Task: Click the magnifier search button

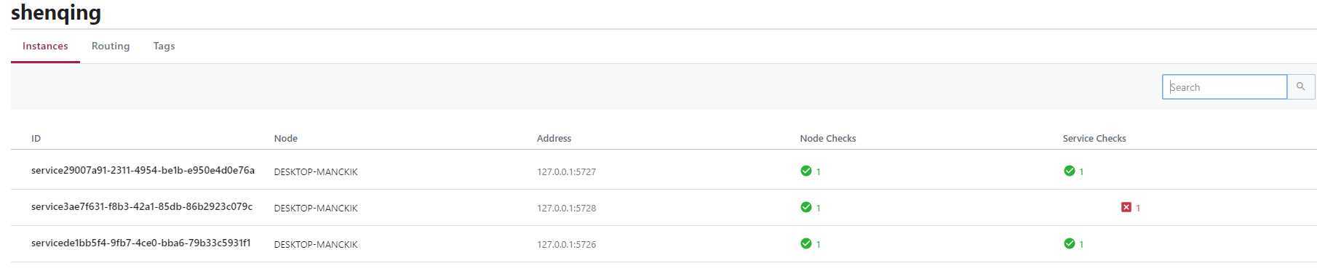Action: click(x=1300, y=86)
